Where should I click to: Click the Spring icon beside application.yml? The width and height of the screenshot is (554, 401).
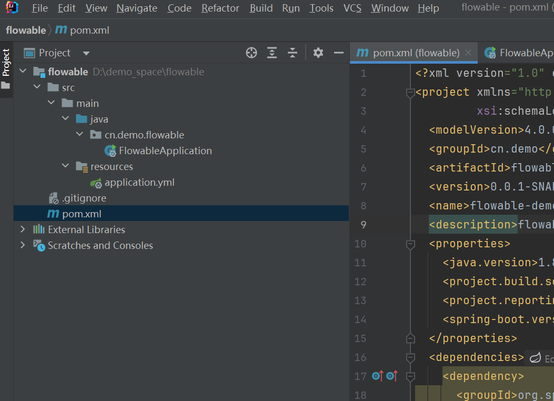[96, 183]
